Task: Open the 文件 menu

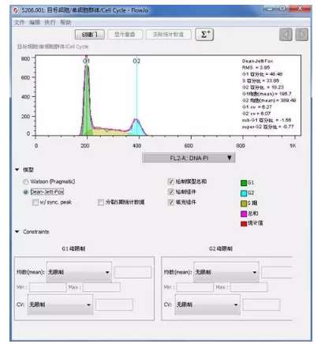Action: pyautogui.click(x=19, y=22)
